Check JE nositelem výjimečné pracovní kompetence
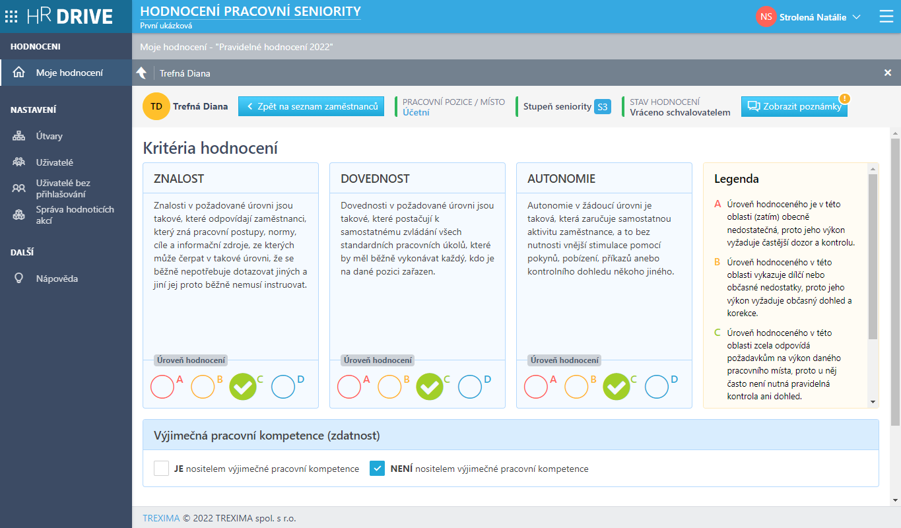 click(162, 469)
